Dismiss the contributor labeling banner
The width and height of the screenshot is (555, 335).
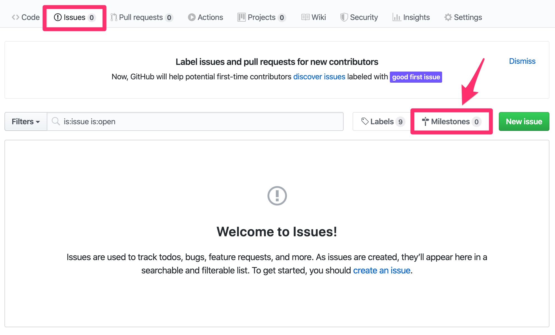(522, 61)
